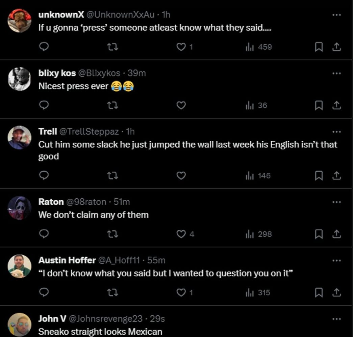Viewport: 353px width, 337px height.
Task: Repost blixy kos's "Nicest press ever" tweet
Action: (x=113, y=105)
